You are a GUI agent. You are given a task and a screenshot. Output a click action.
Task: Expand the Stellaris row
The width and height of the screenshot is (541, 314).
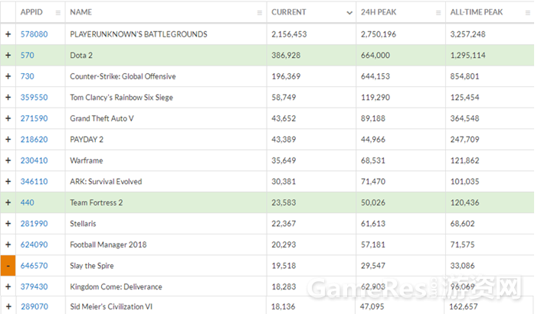pyautogui.click(x=8, y=223)
